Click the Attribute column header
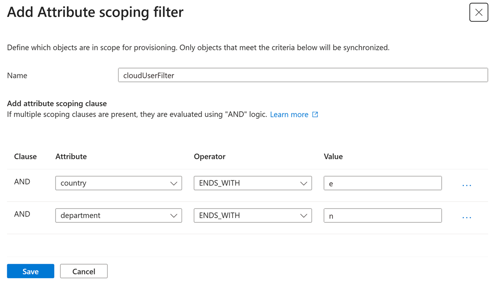This screenshot has height=290, width=492. click(71, 156)
